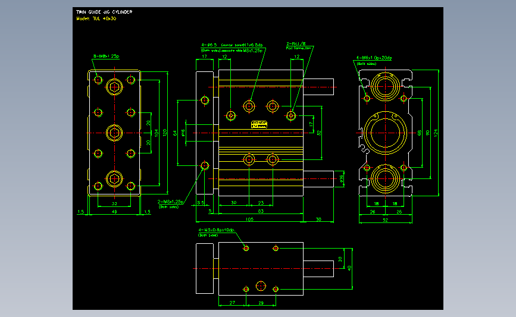The height and width of the screenshot is (317, 516).
Task: Select the 29 dimension in bottom view
Action: tap(261, 303)
